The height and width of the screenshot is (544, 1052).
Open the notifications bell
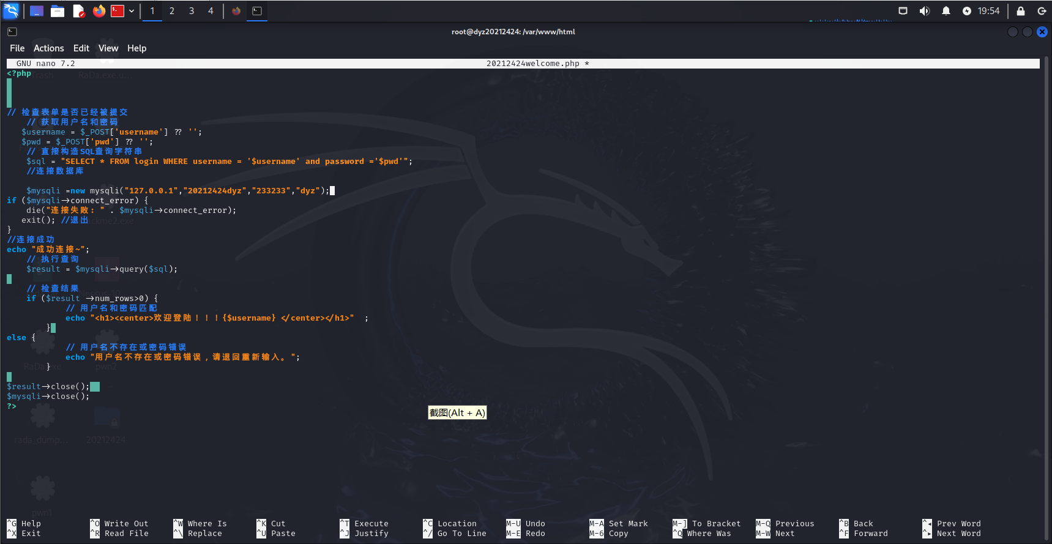[946, 11]
